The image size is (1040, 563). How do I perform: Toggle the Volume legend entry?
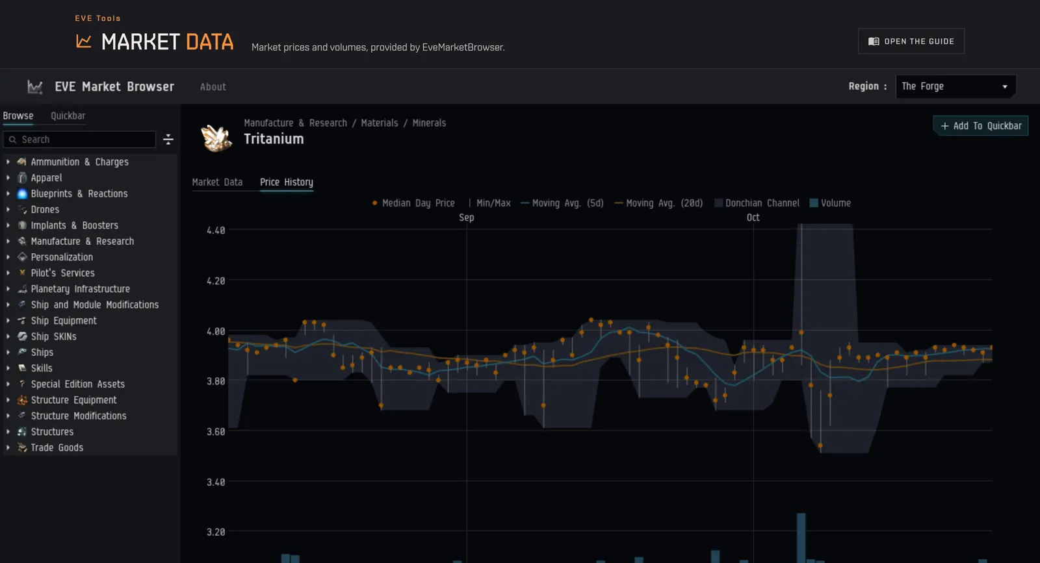point(830,203)
